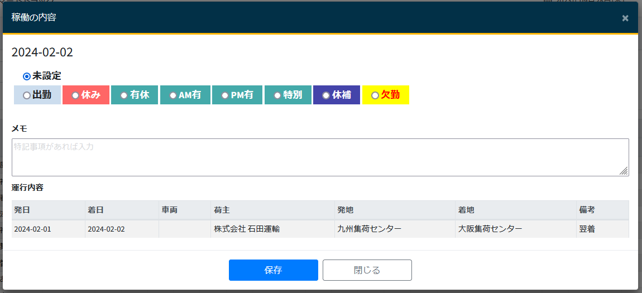Close the 稼働の内容 dialog with X
This screenshot has width=642, height=293.
pos(625,18)
